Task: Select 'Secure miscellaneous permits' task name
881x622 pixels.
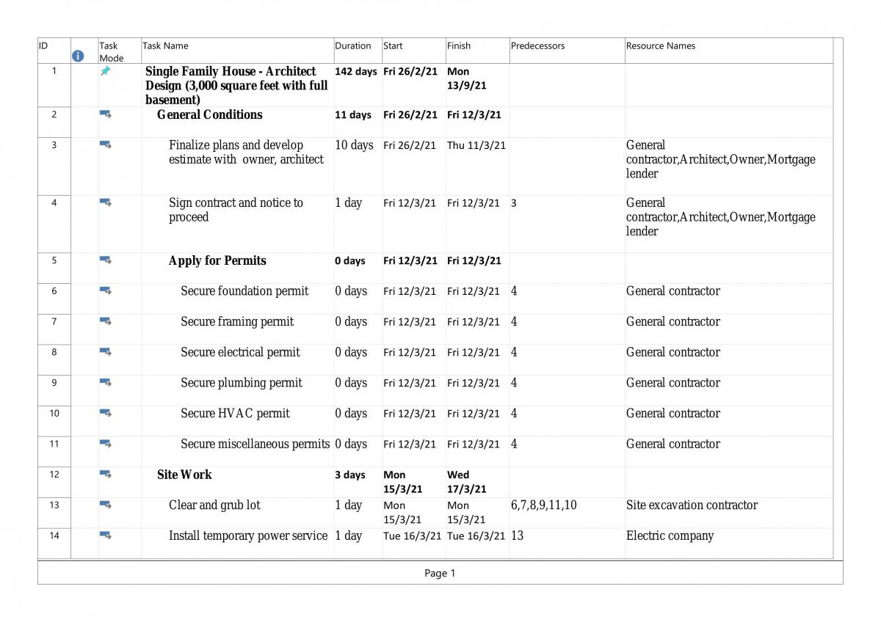Action: [x=255, y=444]
